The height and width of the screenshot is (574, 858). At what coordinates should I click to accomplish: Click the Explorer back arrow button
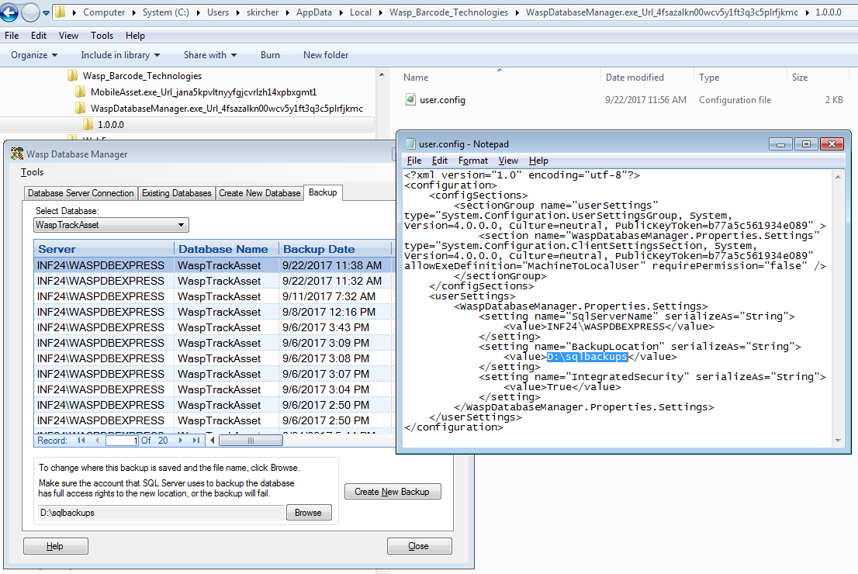point(9,12)
